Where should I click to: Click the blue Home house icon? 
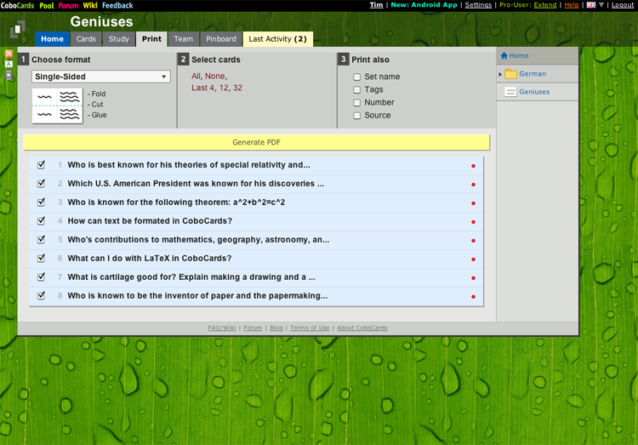pyautogui.click(x=504, y=56)
